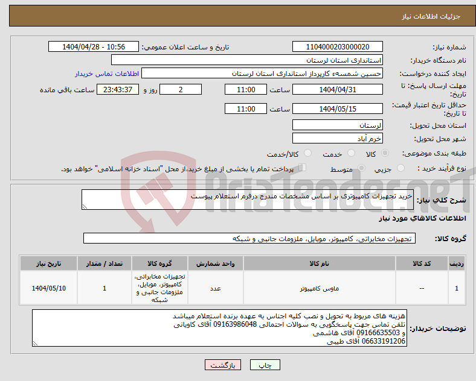Select the متوسط purchase type radio

(361, 168)
